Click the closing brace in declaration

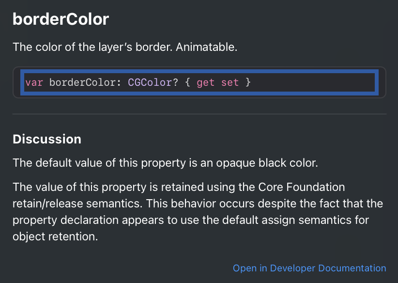[x=248, y=82]
